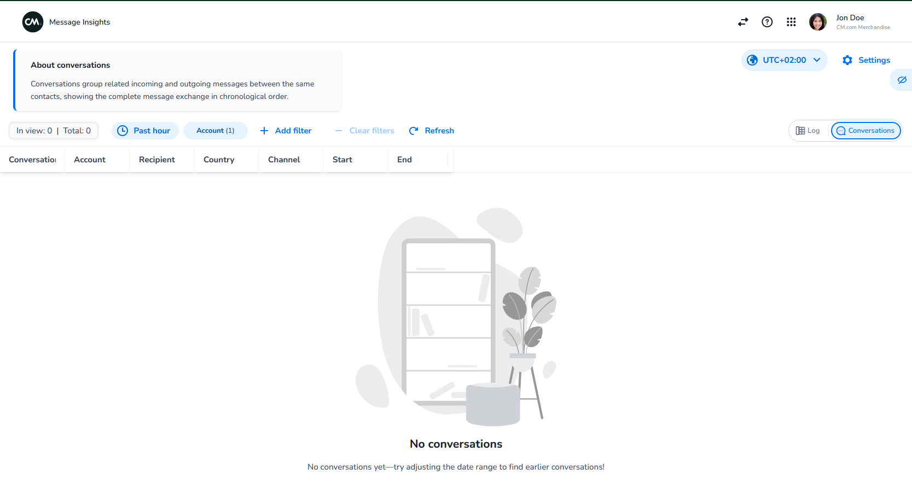Viewport: 912px width, 504px height.
Task: Toggle the crossed-eye visibility button
Action: point(902,80)
